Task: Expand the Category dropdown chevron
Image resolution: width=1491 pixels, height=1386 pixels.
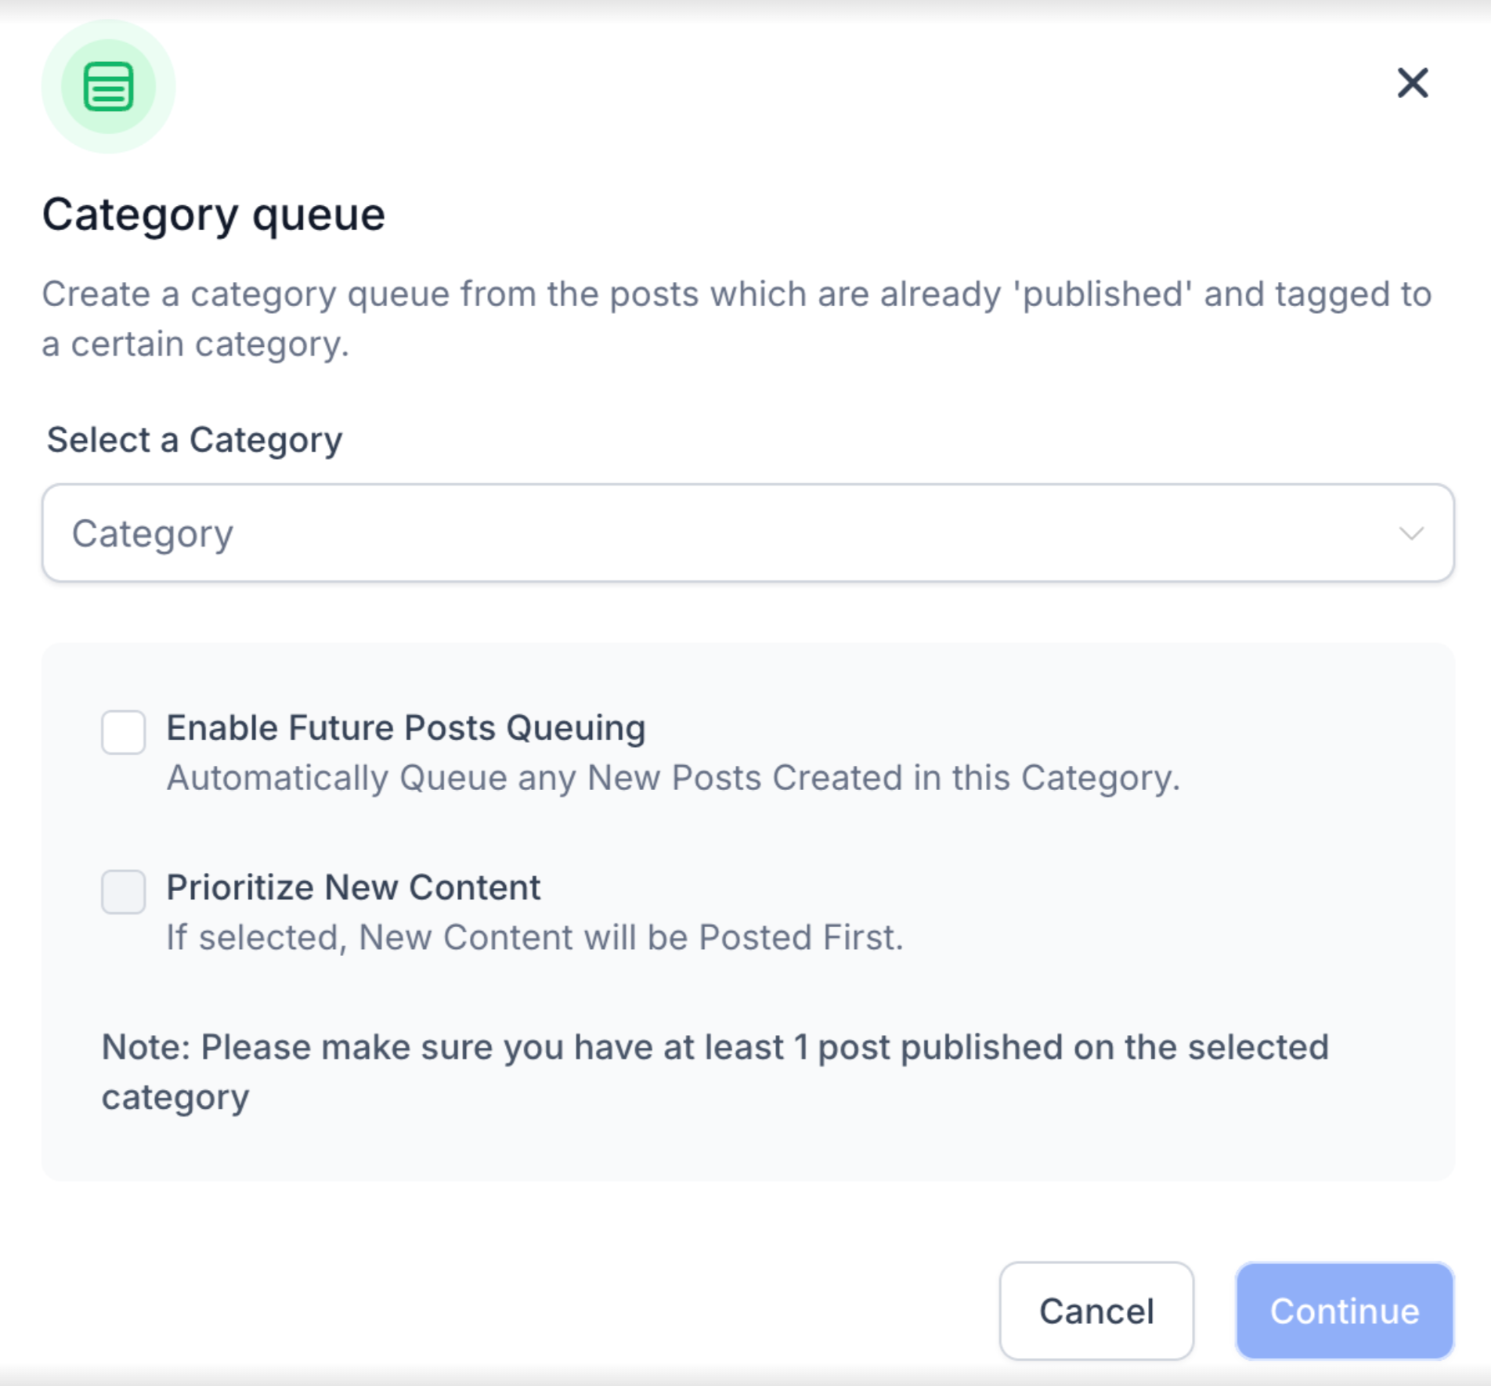Action: coord(1411,534)
